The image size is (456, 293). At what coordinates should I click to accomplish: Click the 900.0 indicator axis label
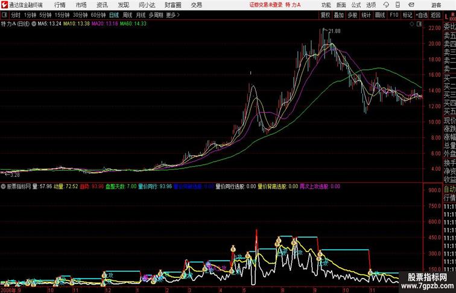point(434,190)
